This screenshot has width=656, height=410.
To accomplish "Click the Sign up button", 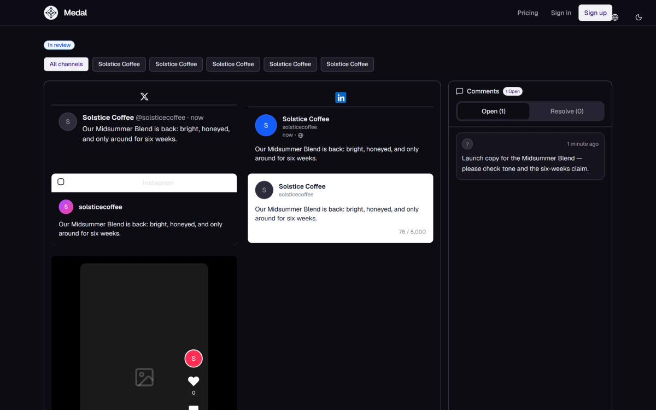I will [x=595, y=13].
